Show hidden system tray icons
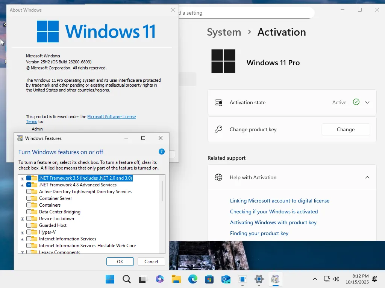385x288 pixels. [315, 279]
